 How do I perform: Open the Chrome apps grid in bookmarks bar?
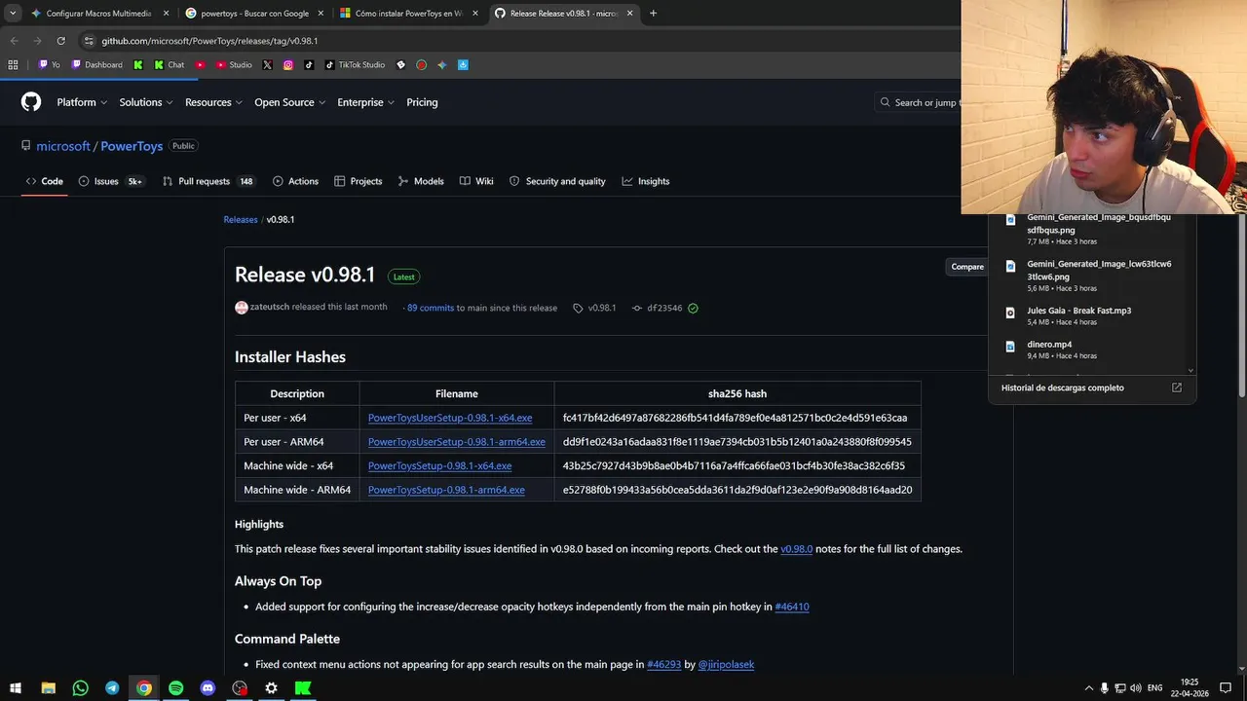click(x=13, y=65)
